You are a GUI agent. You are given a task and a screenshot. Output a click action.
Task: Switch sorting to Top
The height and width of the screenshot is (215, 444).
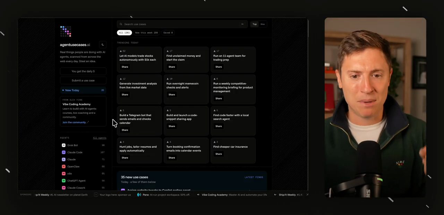(x=255, y=24)
